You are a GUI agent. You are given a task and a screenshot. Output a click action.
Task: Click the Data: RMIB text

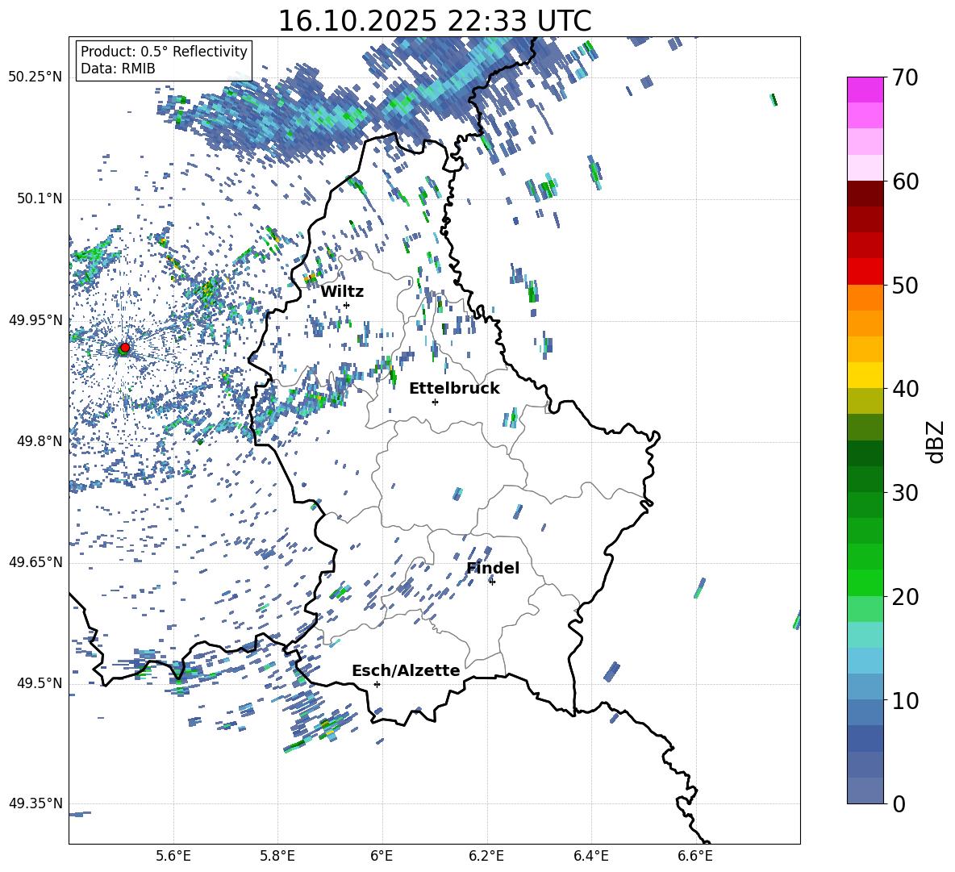118,69
